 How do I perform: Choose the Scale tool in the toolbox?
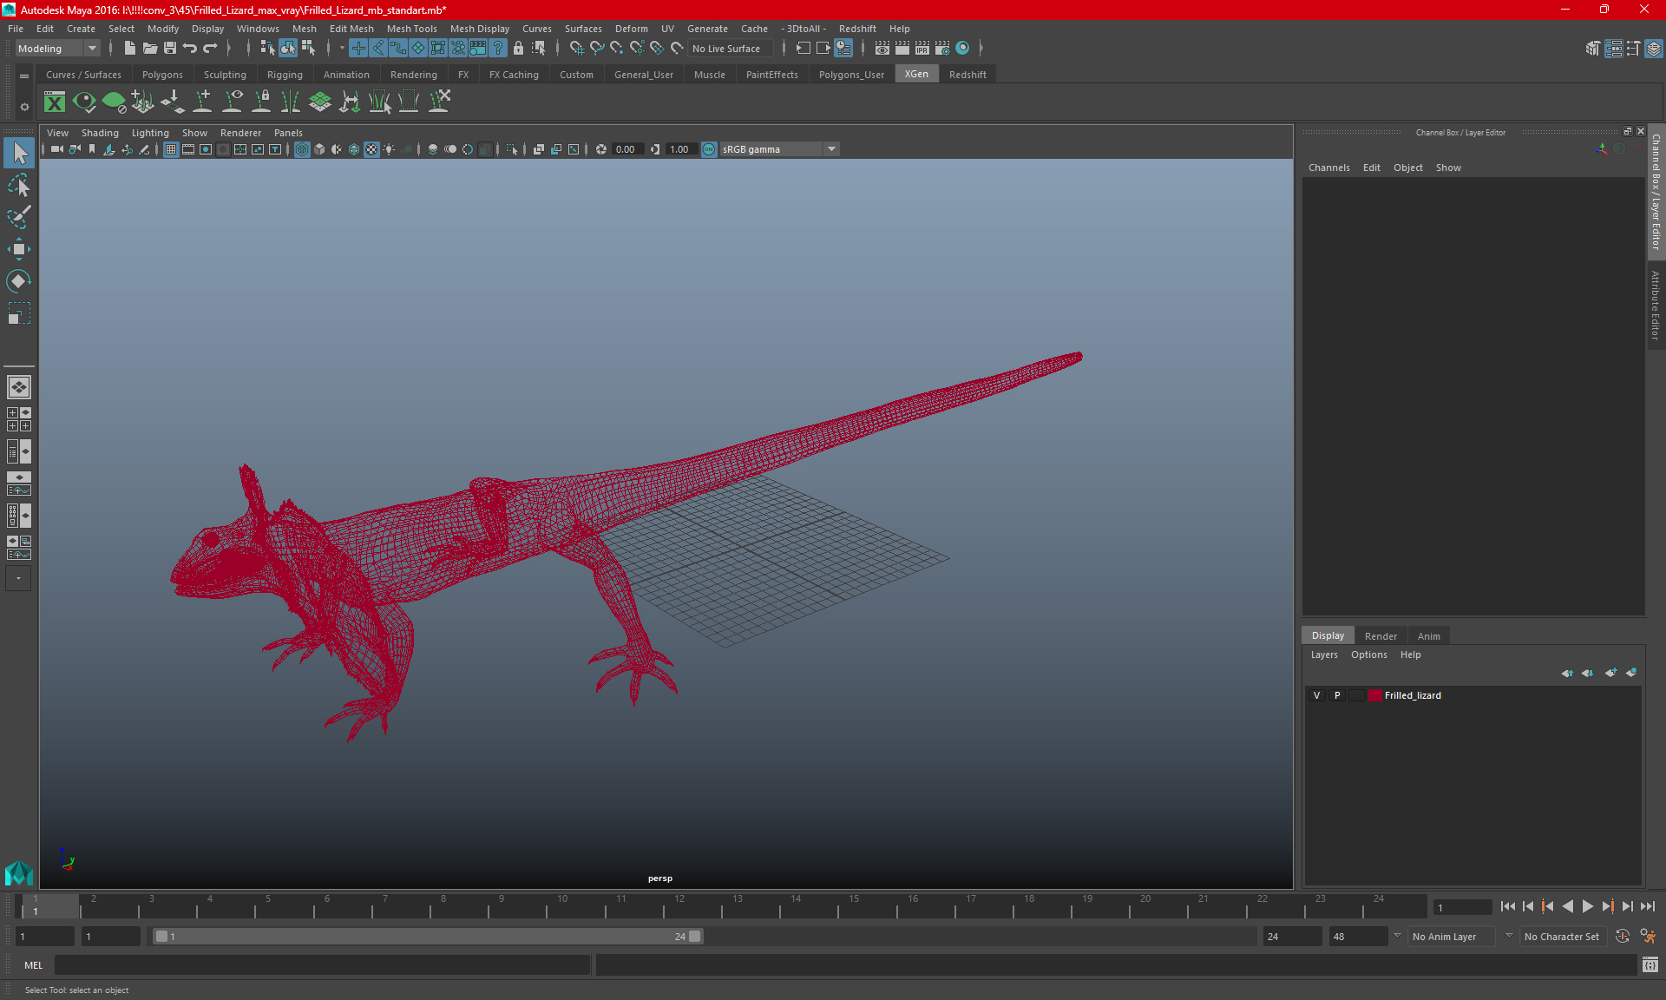coord(18,313)
